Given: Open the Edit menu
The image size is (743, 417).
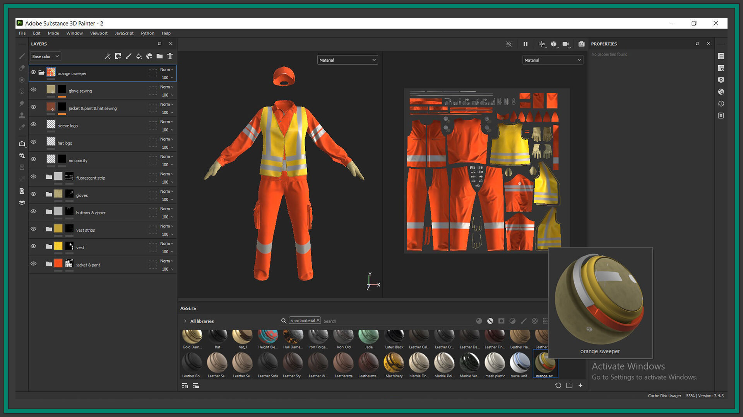Looking at the screenshot, I should click(37, 33).
